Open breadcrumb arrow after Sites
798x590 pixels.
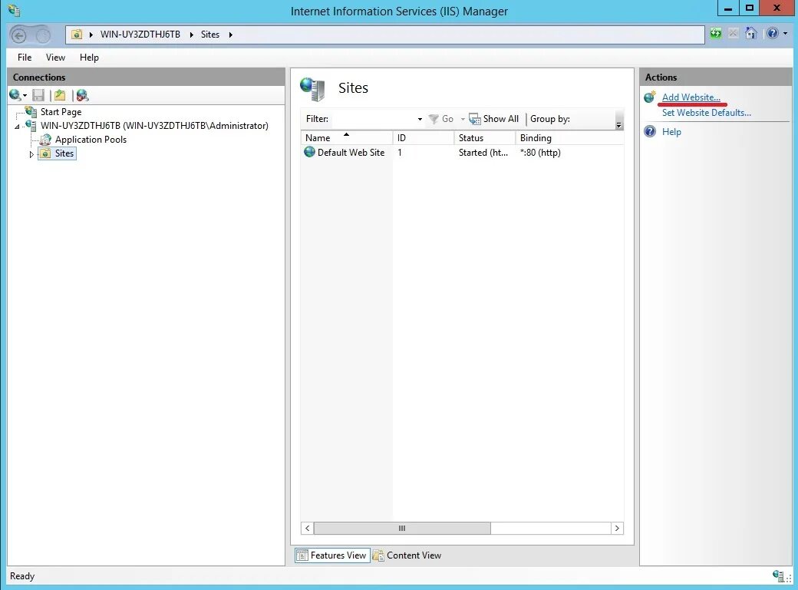[x=230, y=35]
